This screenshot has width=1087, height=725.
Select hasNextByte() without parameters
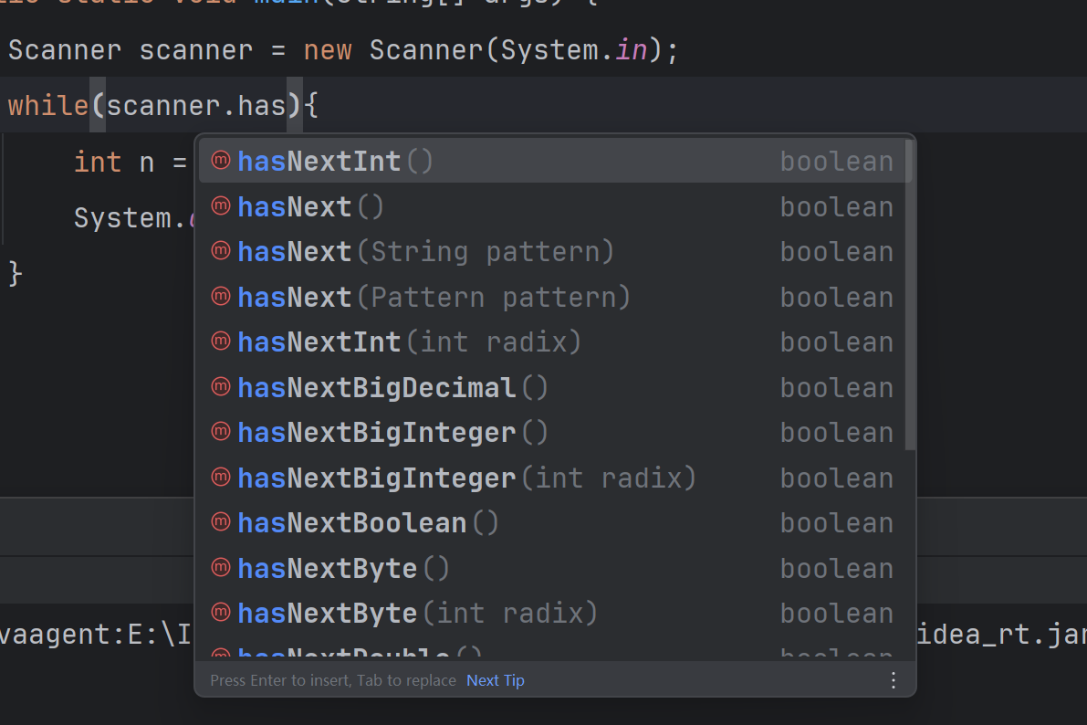(x=555, y=568)
